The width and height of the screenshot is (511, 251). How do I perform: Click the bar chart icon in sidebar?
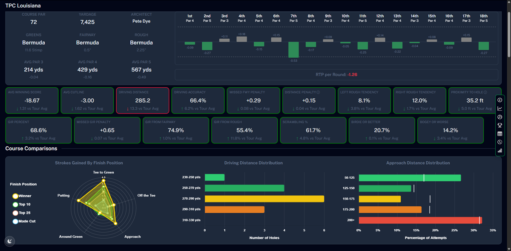pyautogui.click(x=500, y=151)
